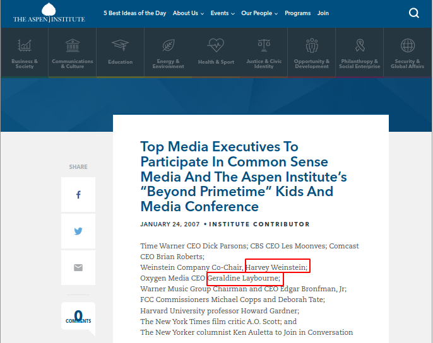Open the Aspen Institute home logo
Viewport: 433px width, 343px height.
click(x=49, y=13)
